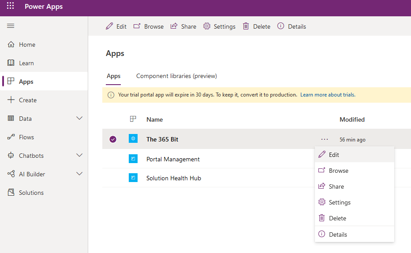
Task: Click the app type column header icon
Action: pos(133,119)
